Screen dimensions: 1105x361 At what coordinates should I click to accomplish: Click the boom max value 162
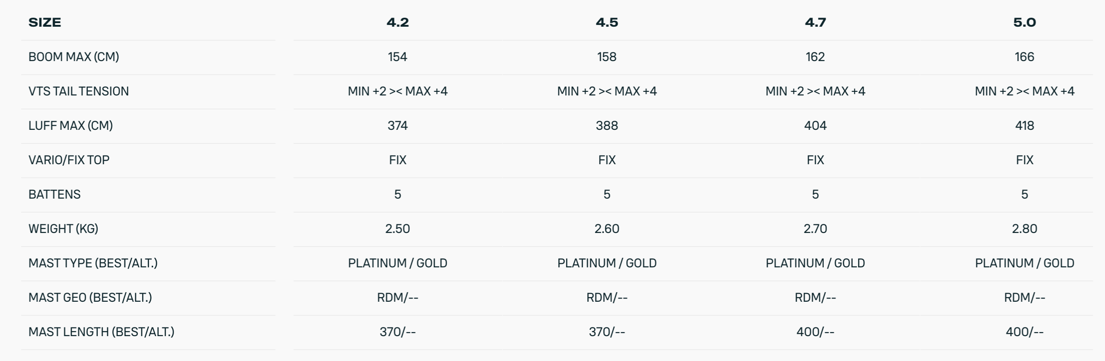click(x=815, y=57)
